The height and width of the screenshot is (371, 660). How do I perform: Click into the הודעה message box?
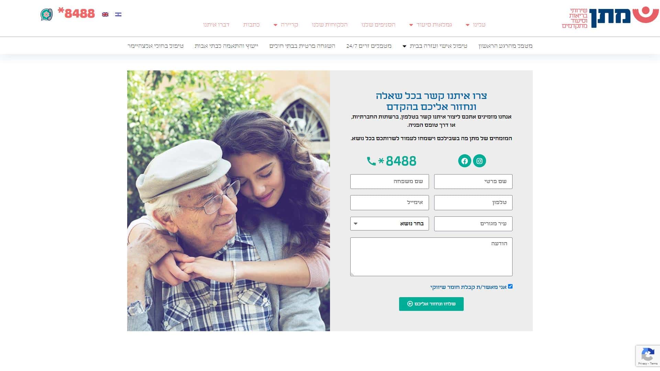click(x=431, y=257)
